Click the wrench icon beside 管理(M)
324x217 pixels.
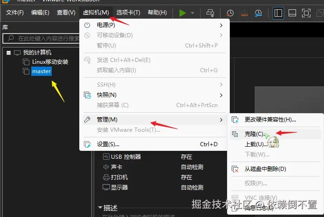pyautogui.click(x=87, y=120)
